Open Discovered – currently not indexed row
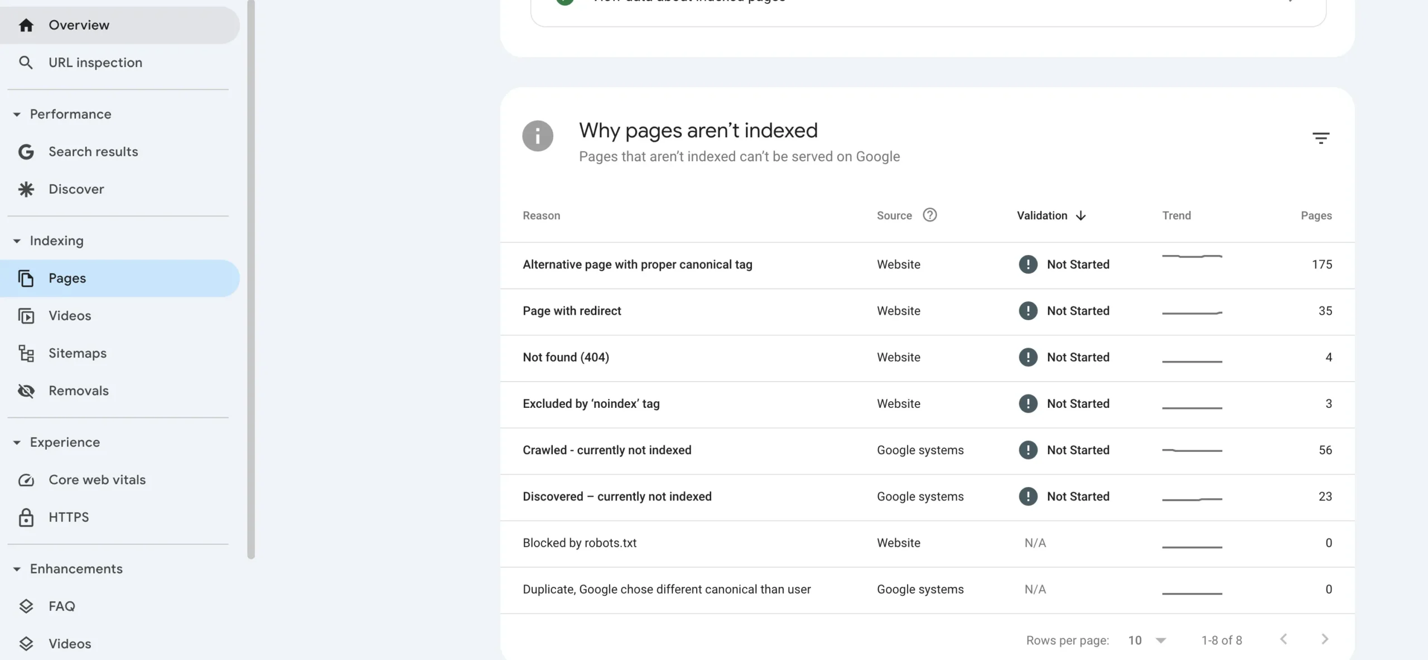Image resolution: width=1428 pixels, height=660 pixels. tap(927, 497)
